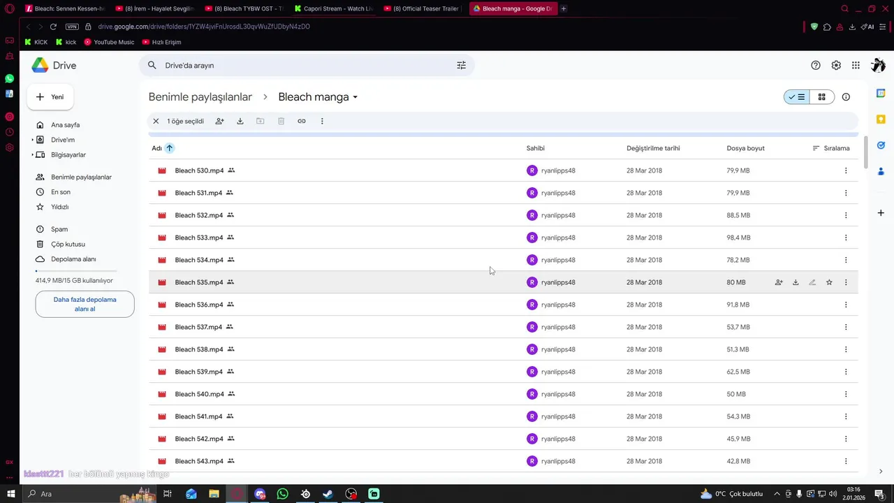This screenshot has height=503, width=894.
Task: Expand Bilgisayarlar tree arrow
Action: (x=32, y=154)
